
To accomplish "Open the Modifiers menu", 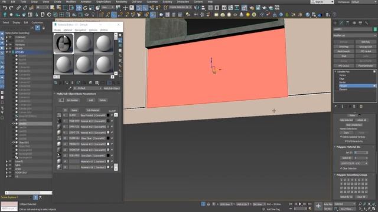I will pos(71,2).
